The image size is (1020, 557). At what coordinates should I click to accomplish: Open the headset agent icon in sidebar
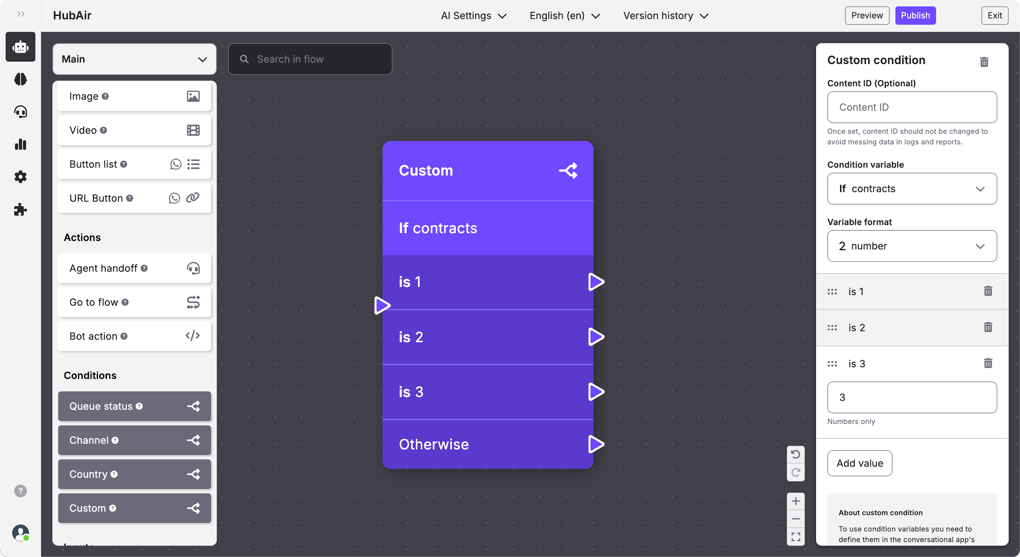20,112
